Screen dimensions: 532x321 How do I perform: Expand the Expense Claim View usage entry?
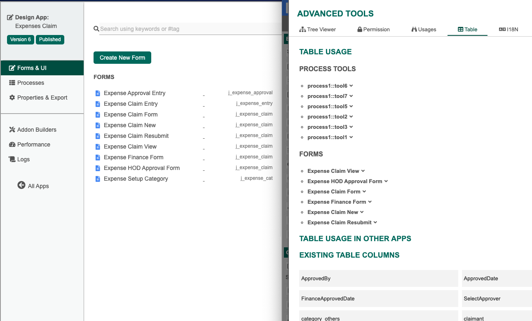pos(363,171)
